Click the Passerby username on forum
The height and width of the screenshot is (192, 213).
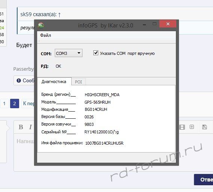[23, 69]
